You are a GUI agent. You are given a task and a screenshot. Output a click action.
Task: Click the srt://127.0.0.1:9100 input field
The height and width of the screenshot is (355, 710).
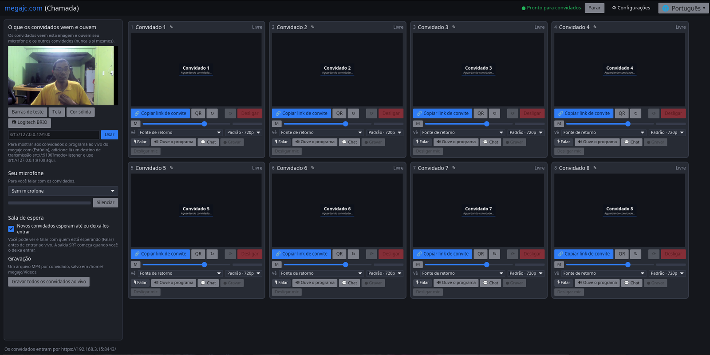54,134
